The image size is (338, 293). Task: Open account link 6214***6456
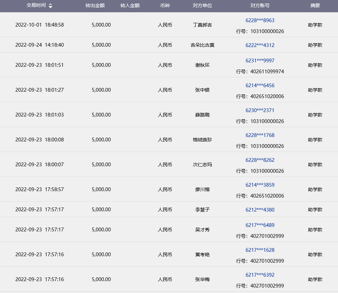click(x=260, y=86)
